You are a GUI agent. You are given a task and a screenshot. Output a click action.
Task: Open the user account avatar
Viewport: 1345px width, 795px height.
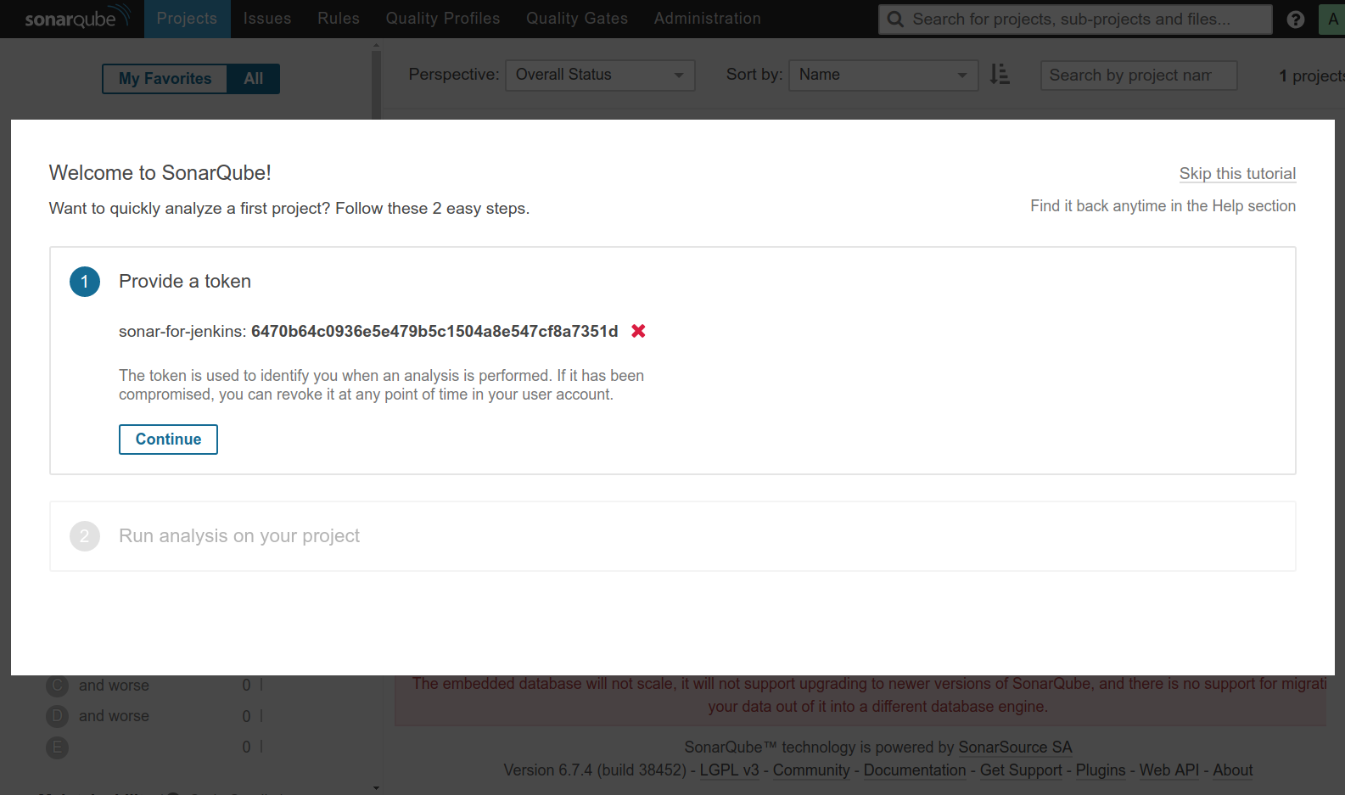coord(1331,20)
